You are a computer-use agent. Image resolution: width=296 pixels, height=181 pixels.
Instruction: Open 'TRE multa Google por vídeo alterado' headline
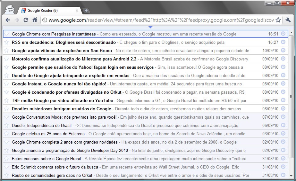pos(63,100)
